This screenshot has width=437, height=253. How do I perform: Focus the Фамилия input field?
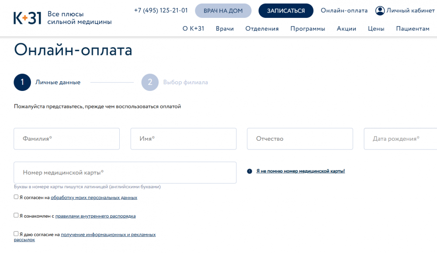pos(66,139)
